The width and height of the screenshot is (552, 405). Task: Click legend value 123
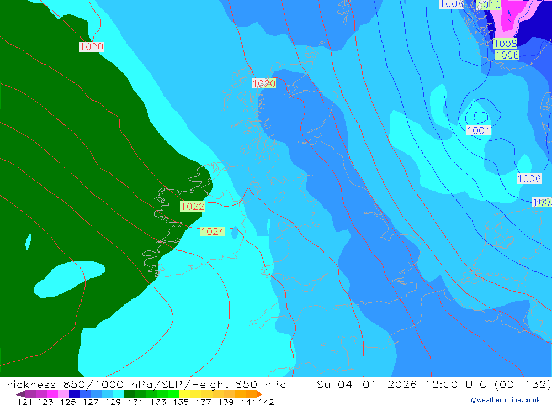[45, 402]
